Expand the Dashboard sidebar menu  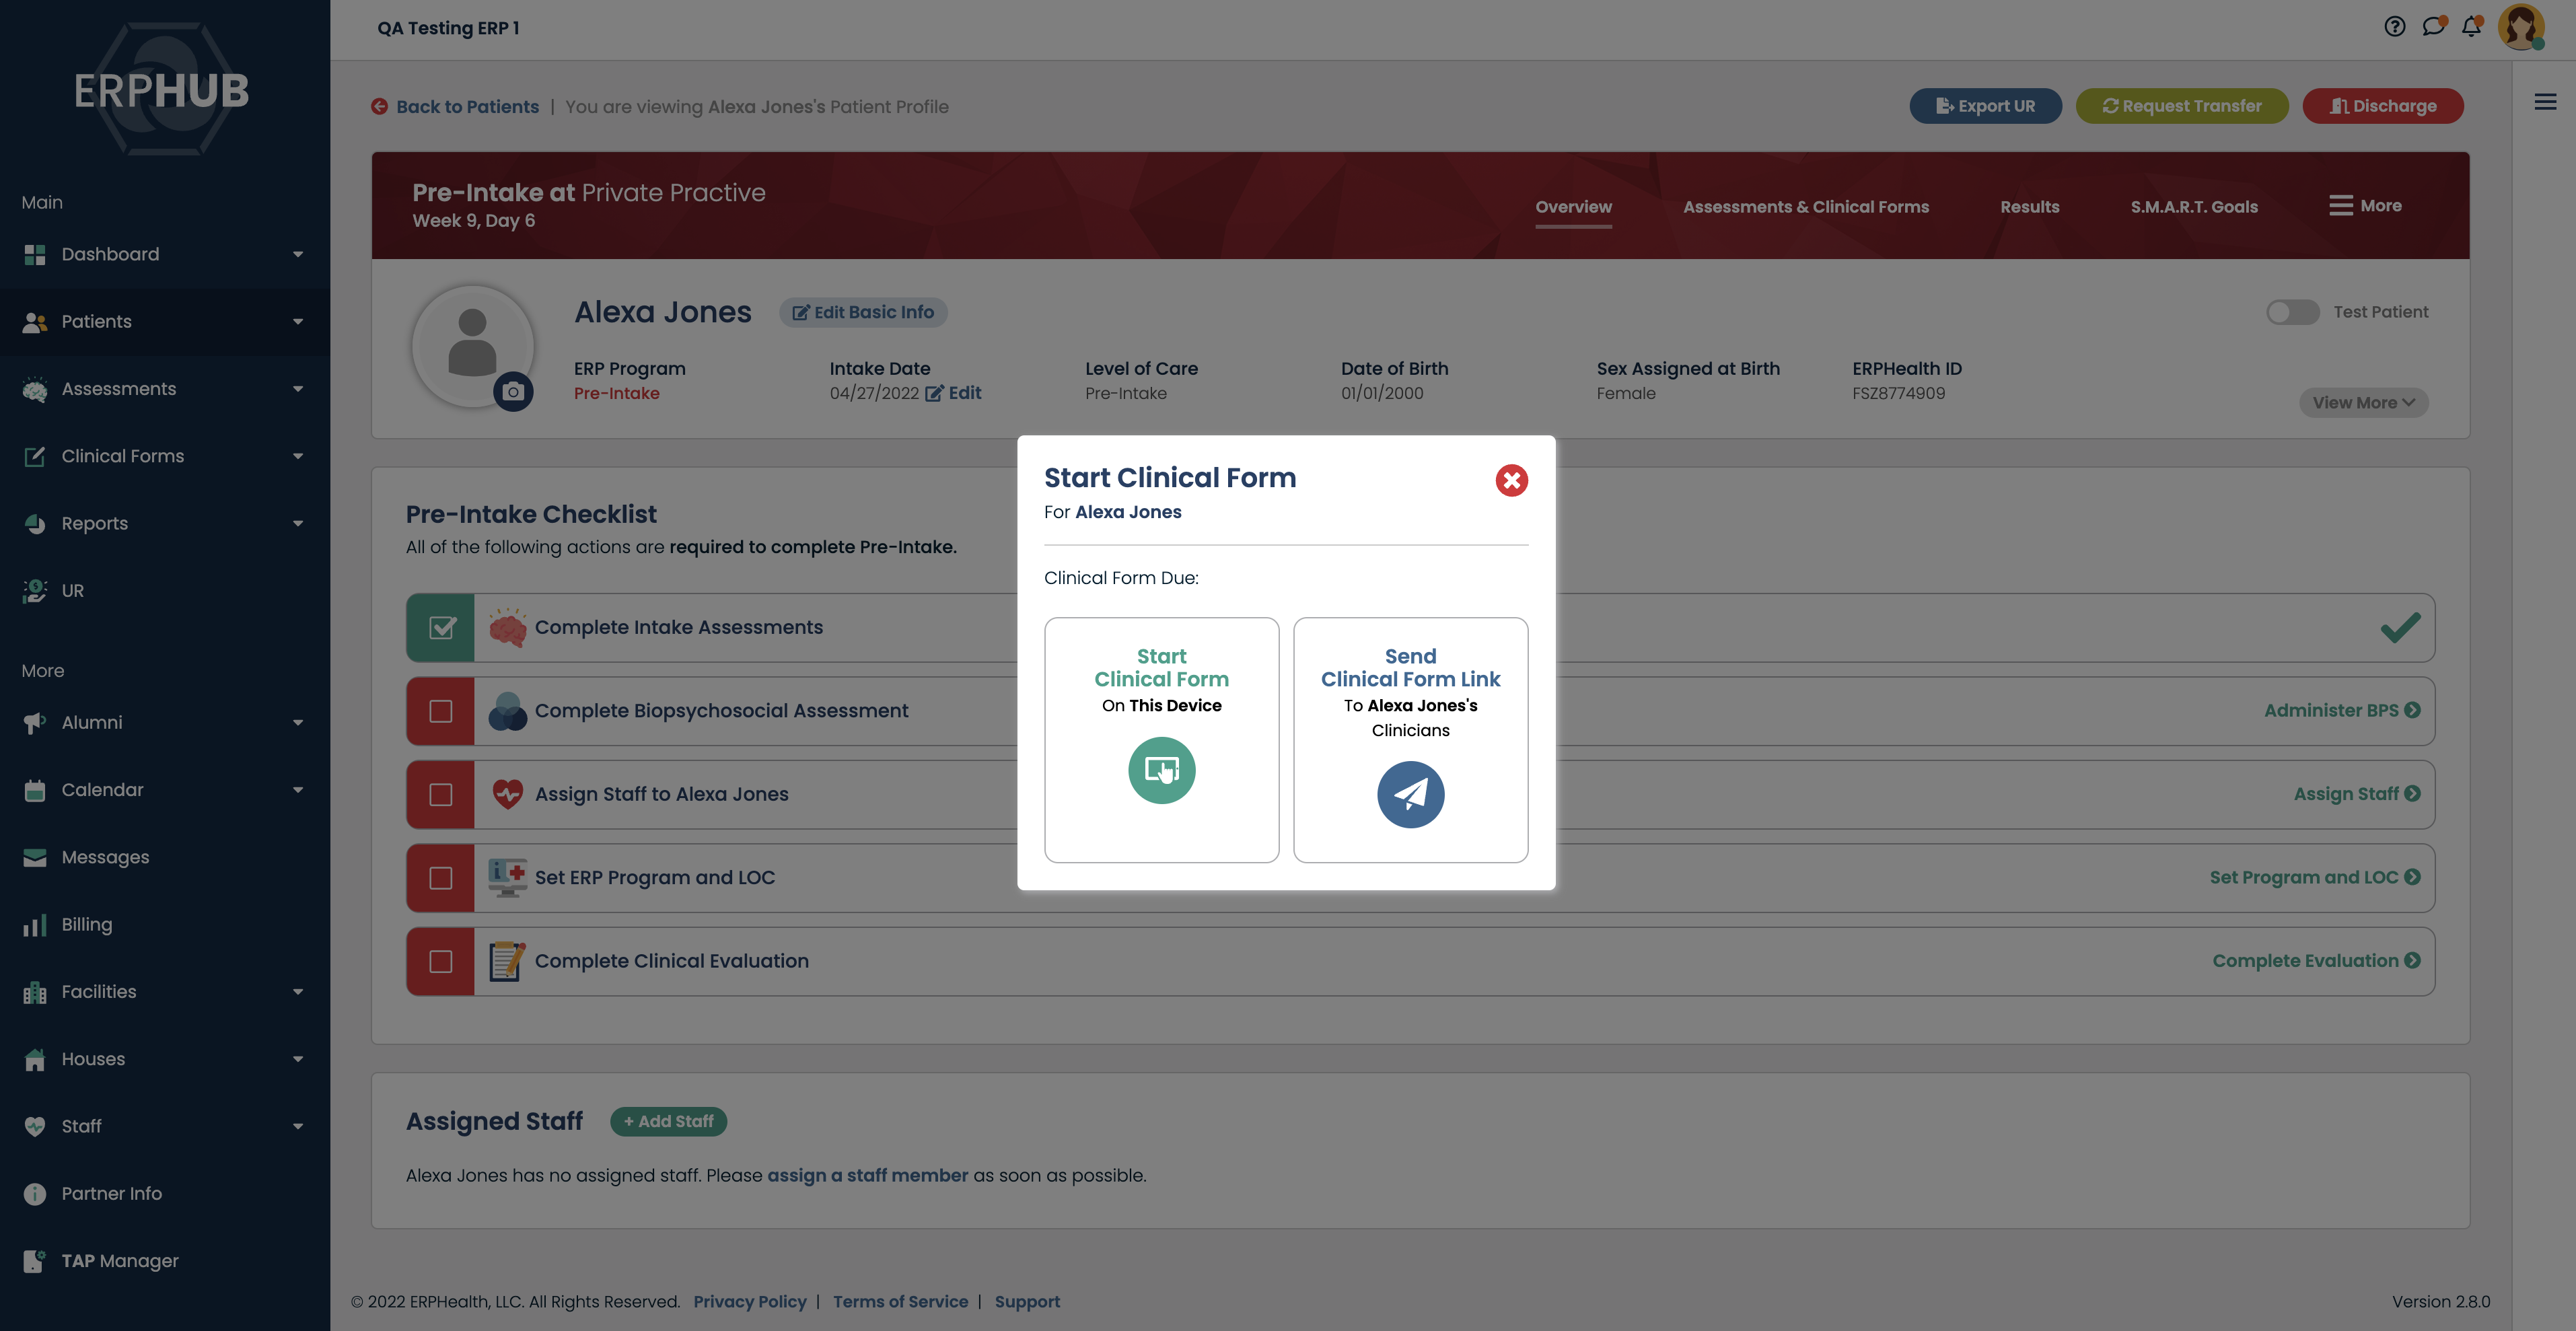click(x=298, y=254)
